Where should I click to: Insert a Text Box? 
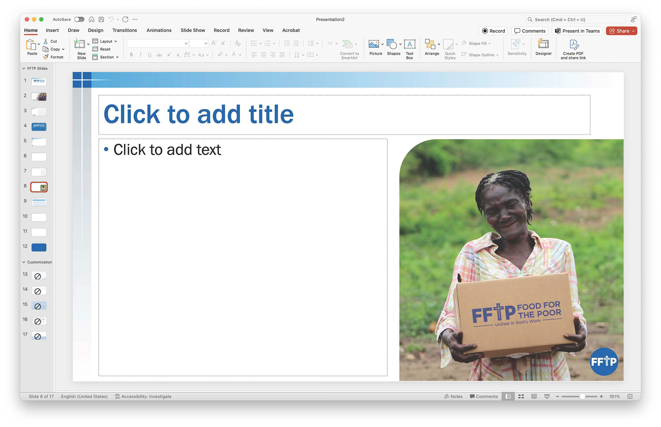pyautogui.click(x=409, y=45)
